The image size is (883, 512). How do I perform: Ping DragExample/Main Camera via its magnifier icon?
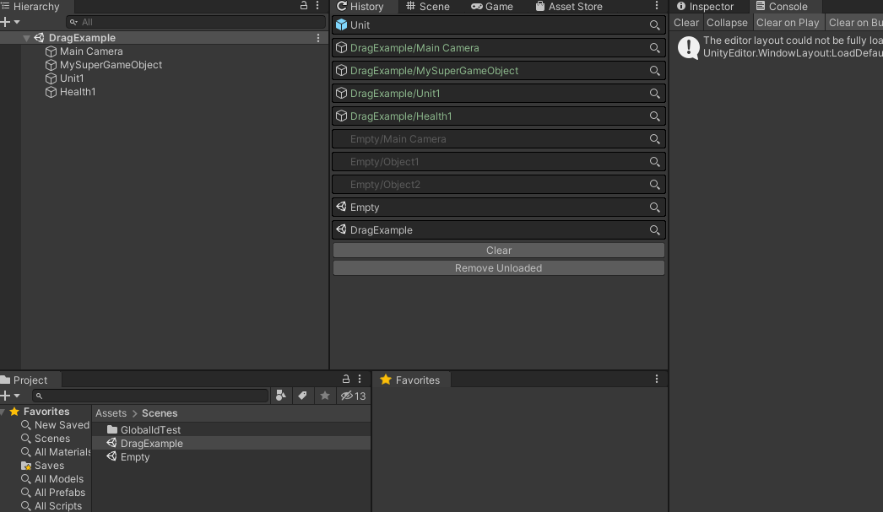(654, 48)
